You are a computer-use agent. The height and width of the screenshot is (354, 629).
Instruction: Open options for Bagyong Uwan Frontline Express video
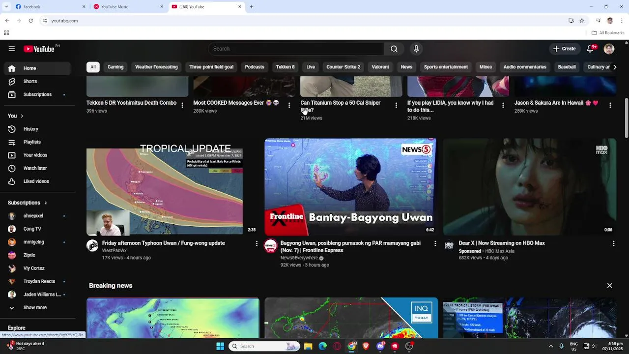(x=435, y=243)
